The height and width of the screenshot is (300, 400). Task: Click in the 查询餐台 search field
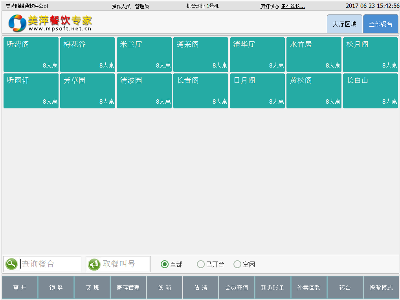click(x=49, y=264)
